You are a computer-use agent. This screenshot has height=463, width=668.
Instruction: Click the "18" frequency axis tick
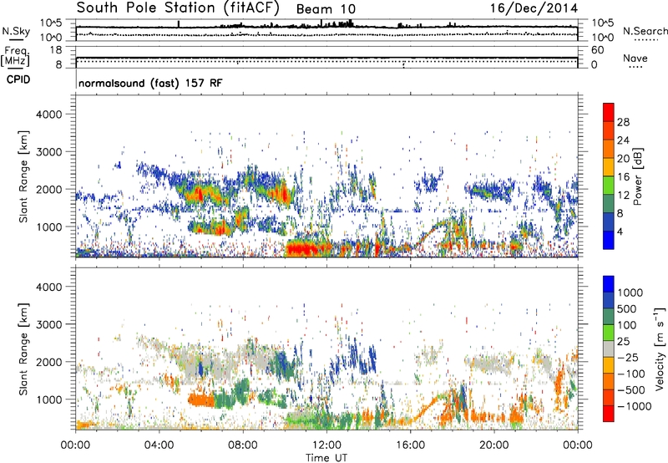pos(56,50)
